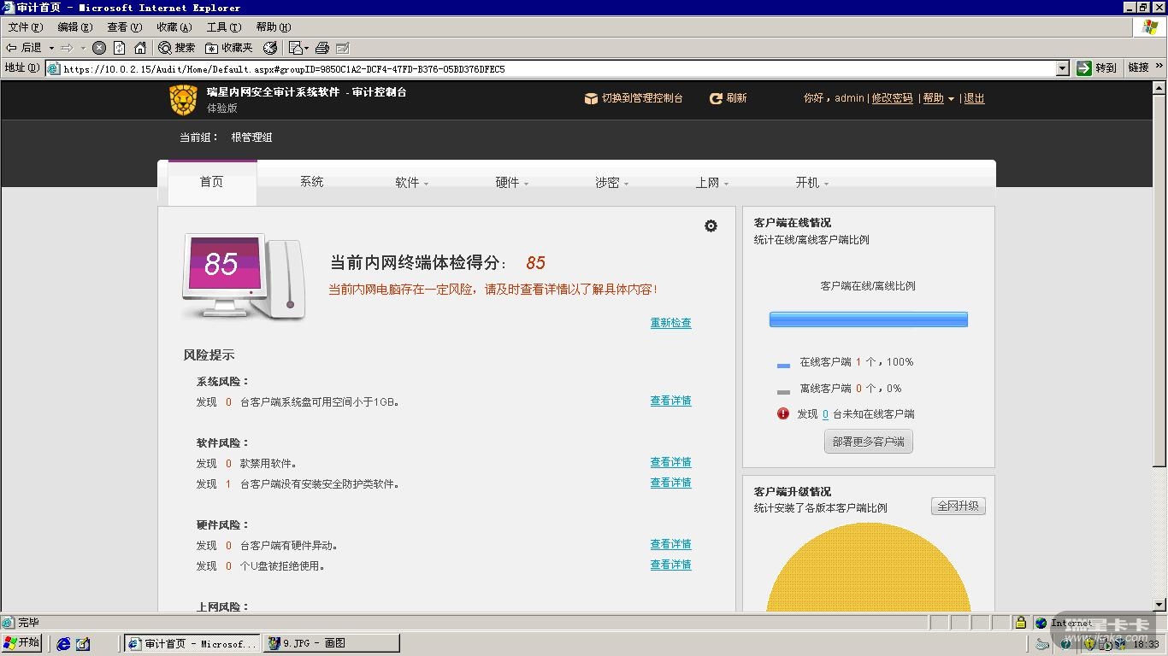Click the 搜索 search toolbar button
Screen dimensions: 1168x656
tap(177, 48)
